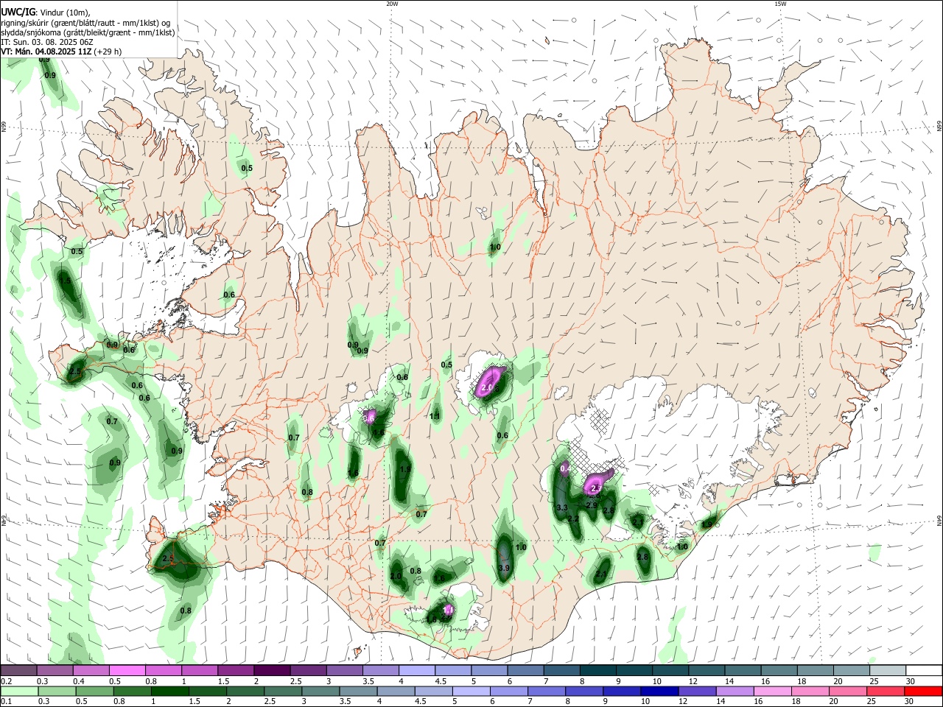Select the palest green swatch starting lower legend
The height and width of the screenshot is (707, 943).
18,692
